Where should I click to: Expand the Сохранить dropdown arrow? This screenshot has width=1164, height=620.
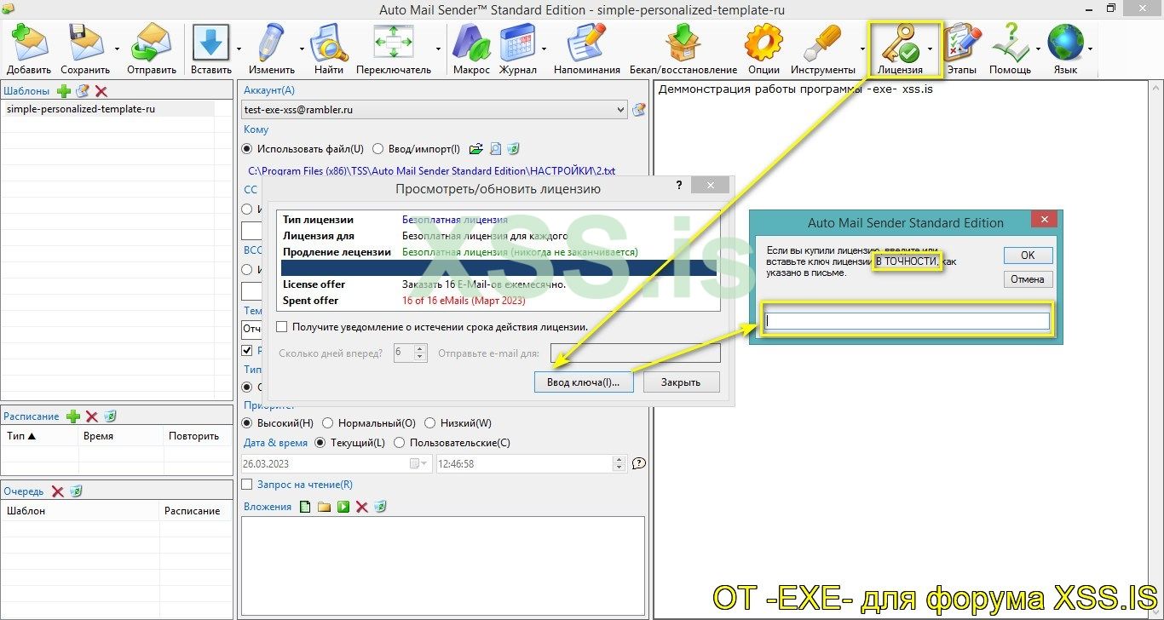pos(117,49)
